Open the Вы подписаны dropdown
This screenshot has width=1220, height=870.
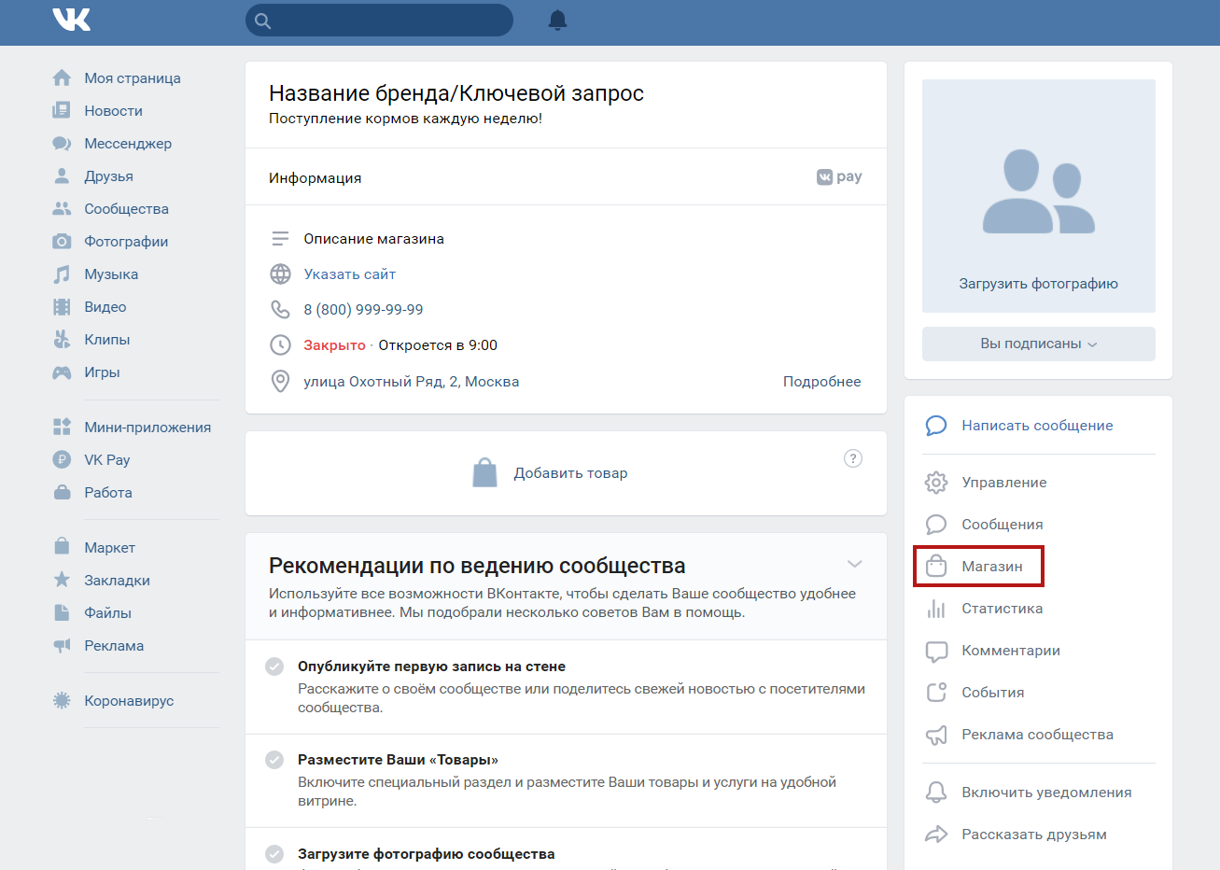point(1038,344)
